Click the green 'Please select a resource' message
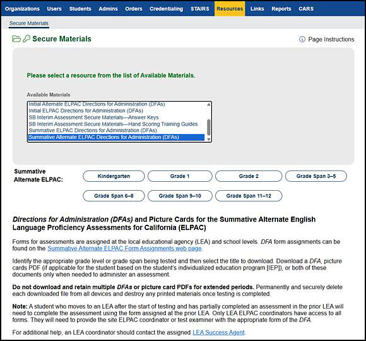Screen dimensions: 366x341 click(x=111, y=75)
